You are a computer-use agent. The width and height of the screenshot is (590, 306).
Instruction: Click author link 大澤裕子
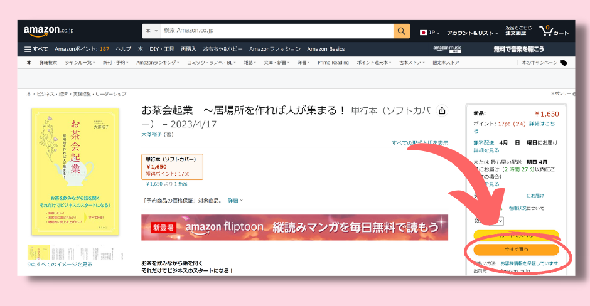click(x=152, y=134)
